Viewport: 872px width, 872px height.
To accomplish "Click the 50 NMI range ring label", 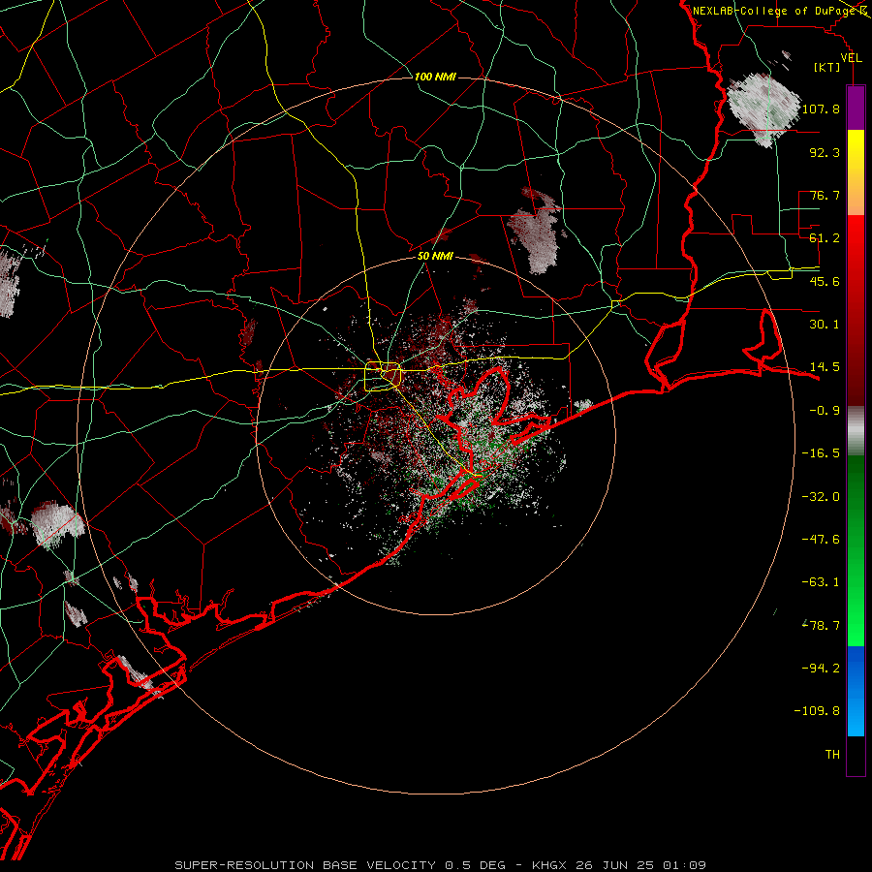I will 435,257.
